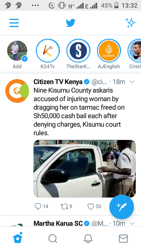
Task: Expand options chevron on Martha Karua tweet
Action: [132, 223]
